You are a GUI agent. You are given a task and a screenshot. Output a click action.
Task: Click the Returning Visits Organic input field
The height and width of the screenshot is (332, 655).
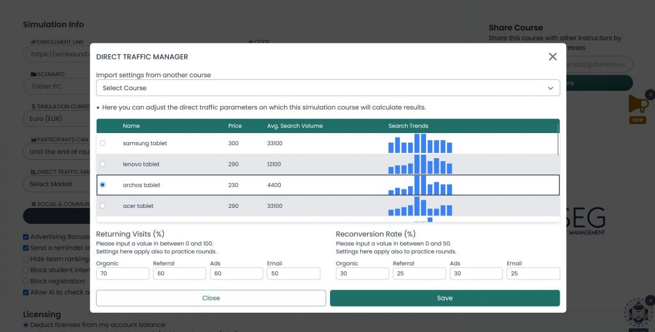[x=123, y=274]
